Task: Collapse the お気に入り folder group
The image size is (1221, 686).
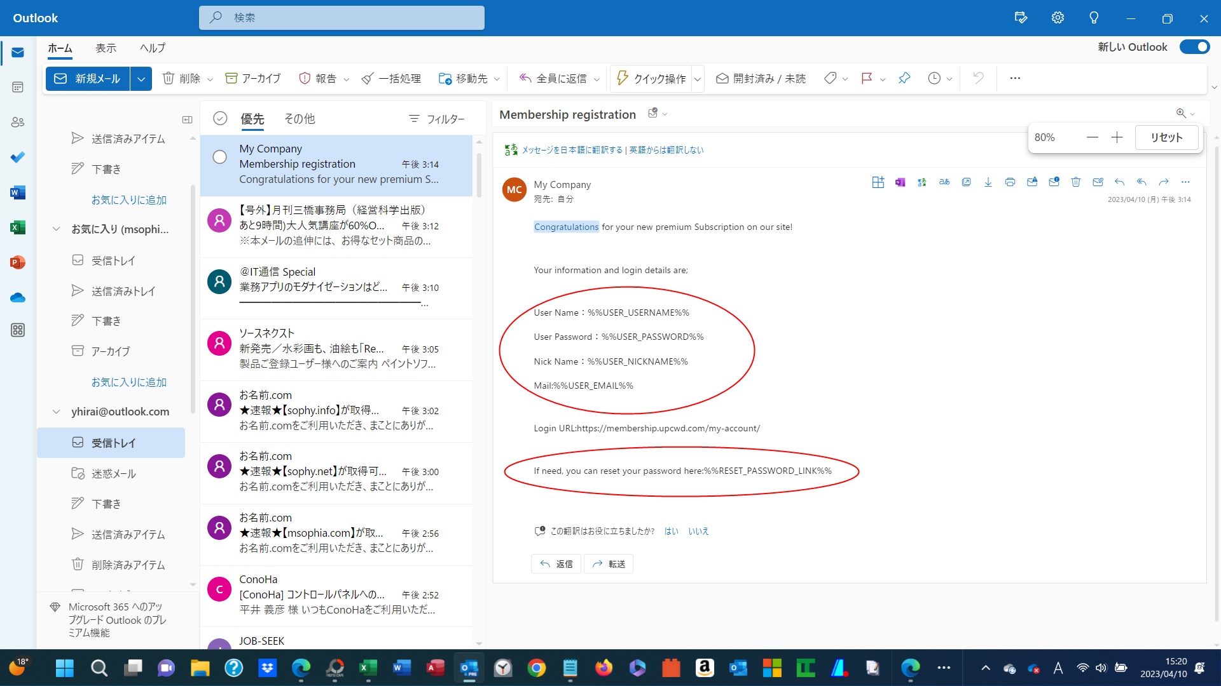Action: pos(56,229)
